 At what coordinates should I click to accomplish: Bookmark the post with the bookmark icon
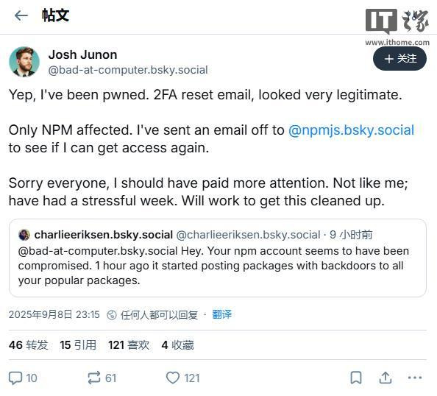[356, 378]
